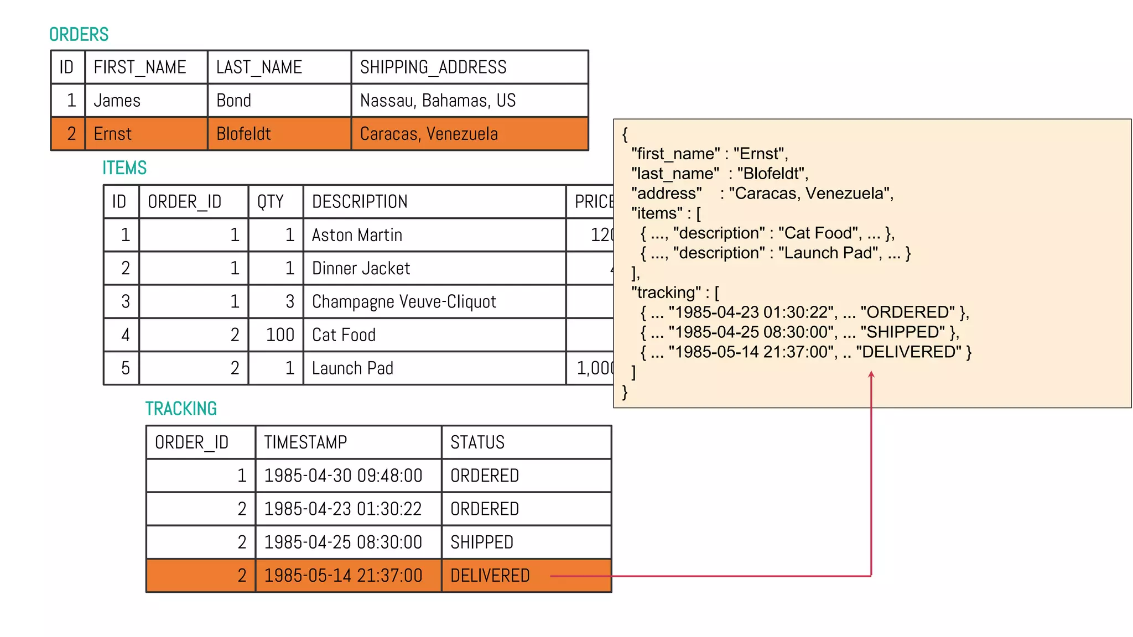This screenshot has height=637, width=1133.
Task: Click the TRACKING table title
Action: click(x=181, y=409)
